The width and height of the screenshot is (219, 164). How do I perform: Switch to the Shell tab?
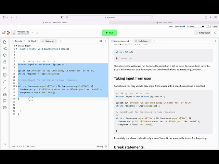pyautogui.click(x=32, y=41)
